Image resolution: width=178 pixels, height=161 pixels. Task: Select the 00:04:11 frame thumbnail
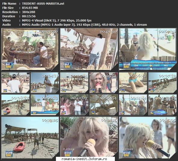tap(45, 83)
